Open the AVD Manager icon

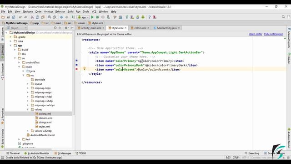point(132,17)
